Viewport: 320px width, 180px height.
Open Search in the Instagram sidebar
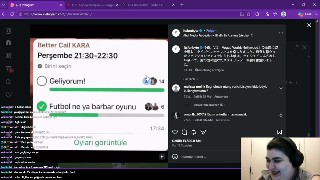(8, 82)
